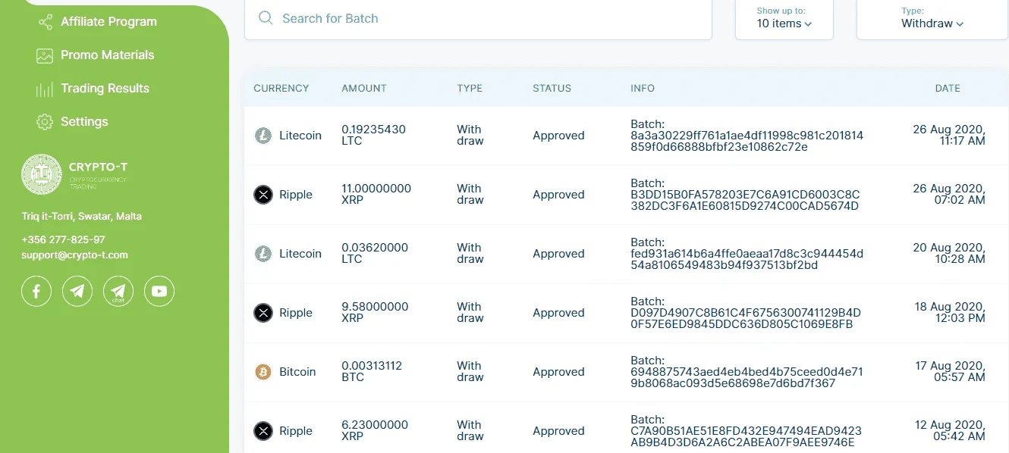
Task: Expand the Show up to 10 items dropdown
Action: tap(784, 18)
